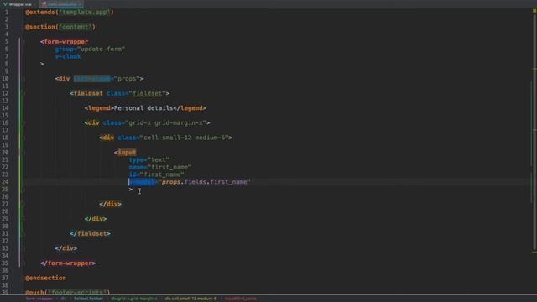Click the 'Personal details' legend text
537x302 pixels.
click(143, 108)
